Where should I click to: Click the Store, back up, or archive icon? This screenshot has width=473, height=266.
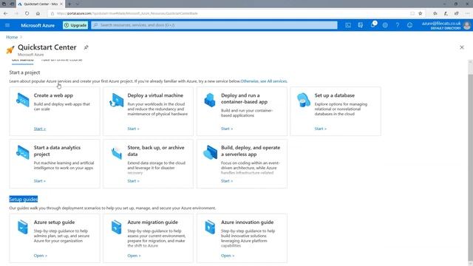[x=117, y=153]
